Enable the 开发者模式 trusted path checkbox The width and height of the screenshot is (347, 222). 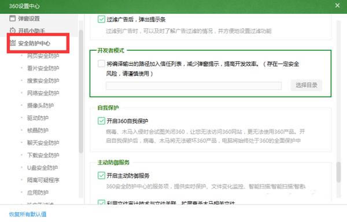(x=101, y=64)
